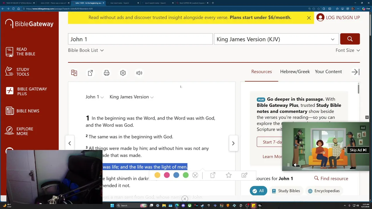Play audio Bible speaker icon

[x=139, y=73]
